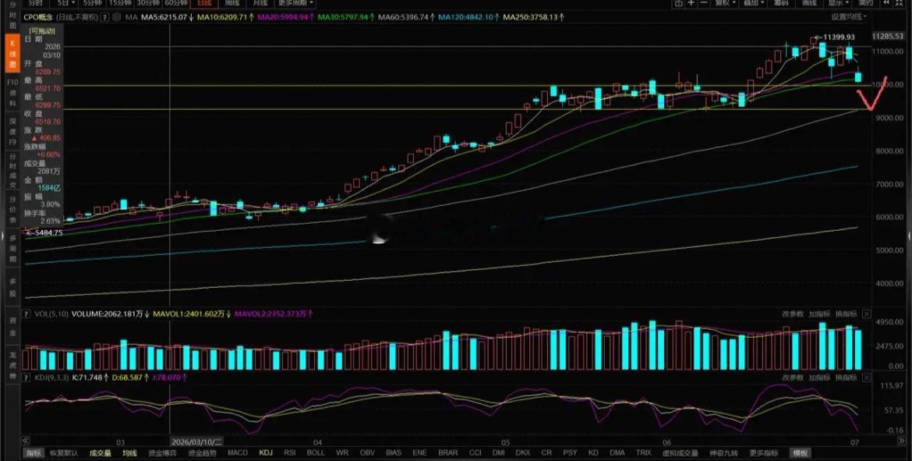Toggle the 指标 button in the bottom bar

34,453
